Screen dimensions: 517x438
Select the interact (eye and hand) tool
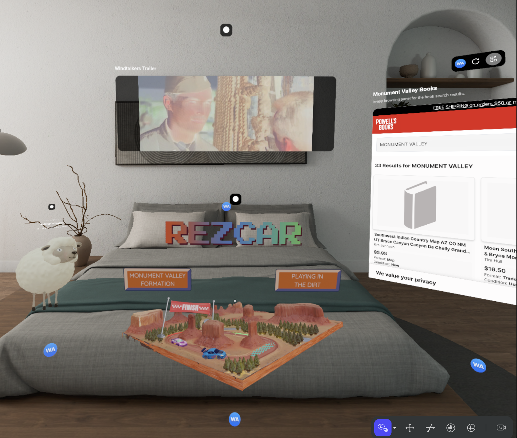click(382, 428)
